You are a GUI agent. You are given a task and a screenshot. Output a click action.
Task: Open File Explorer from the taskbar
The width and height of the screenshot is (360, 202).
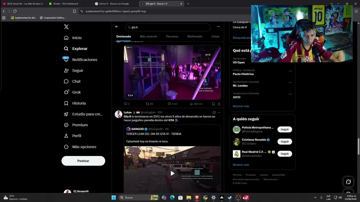[189, 198]
